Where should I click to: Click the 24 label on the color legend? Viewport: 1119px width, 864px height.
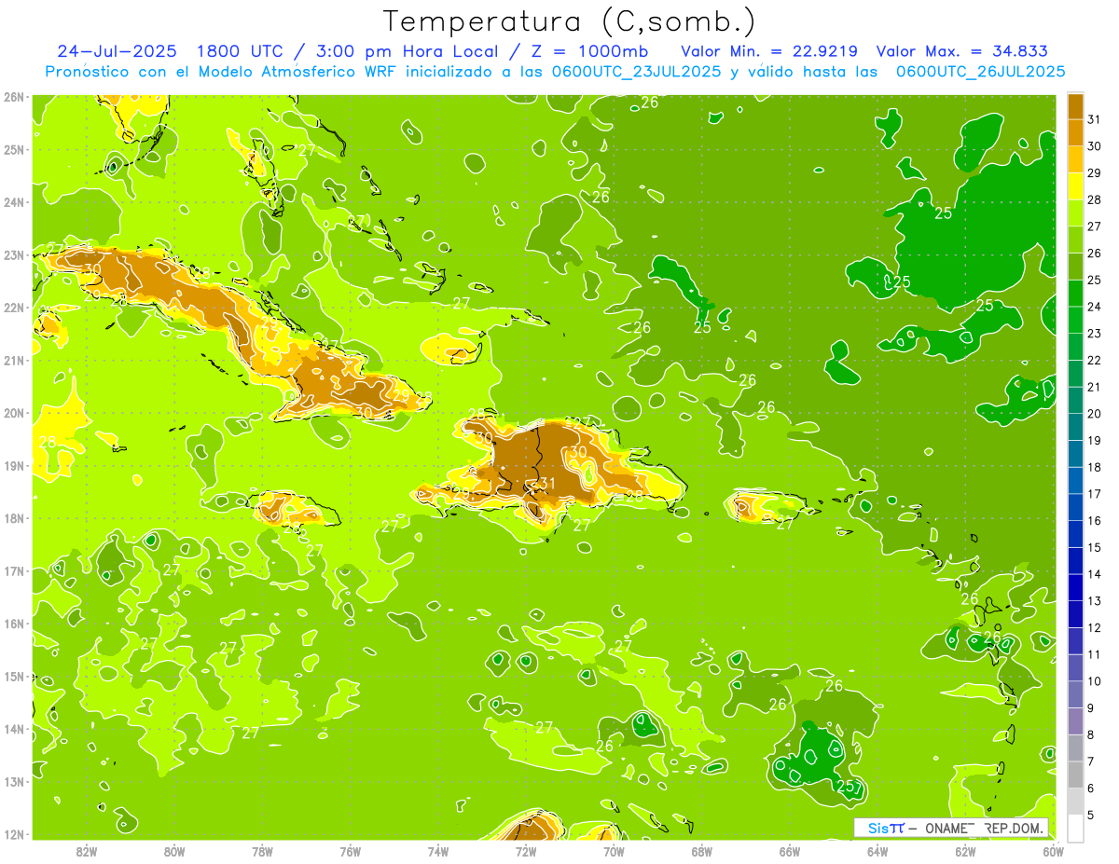coord(1095,307)
